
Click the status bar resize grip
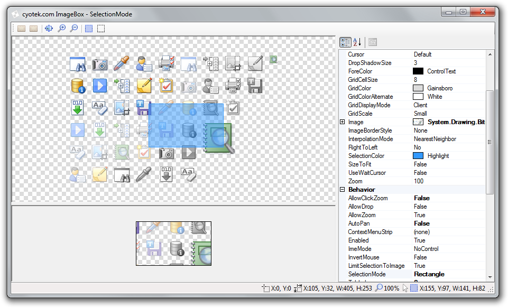491,289
